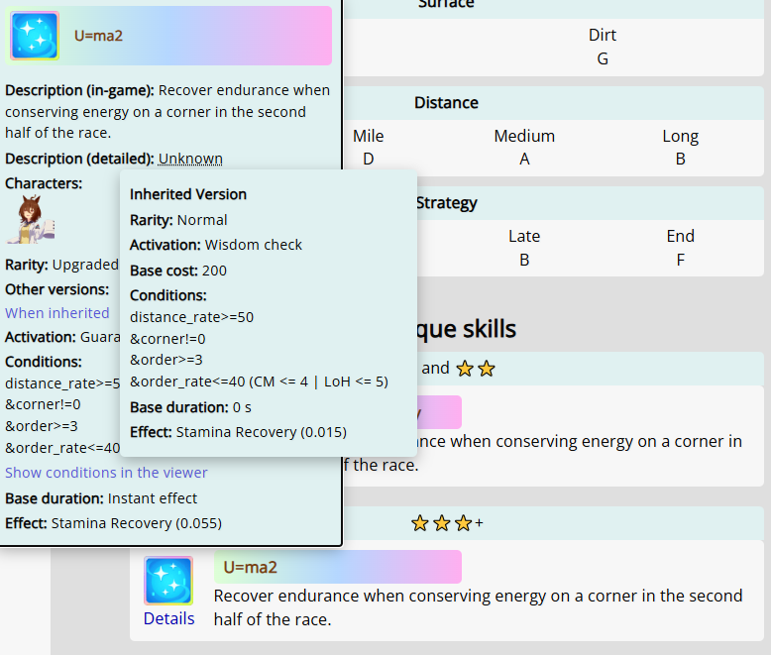Click the 'Description (in-game):' label in the popup
This screenshot has height=655, width=771.
tap(79, 90)
